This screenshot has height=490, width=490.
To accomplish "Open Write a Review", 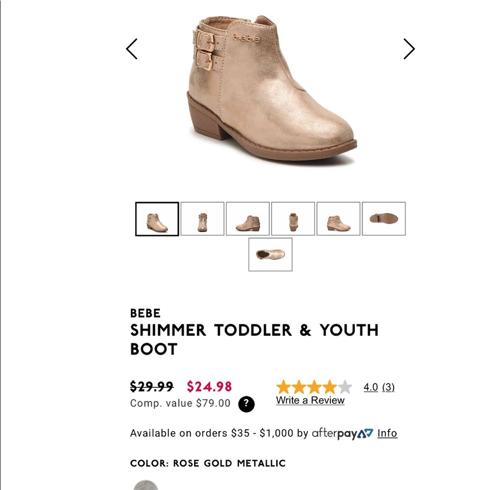I will point(310,400).
